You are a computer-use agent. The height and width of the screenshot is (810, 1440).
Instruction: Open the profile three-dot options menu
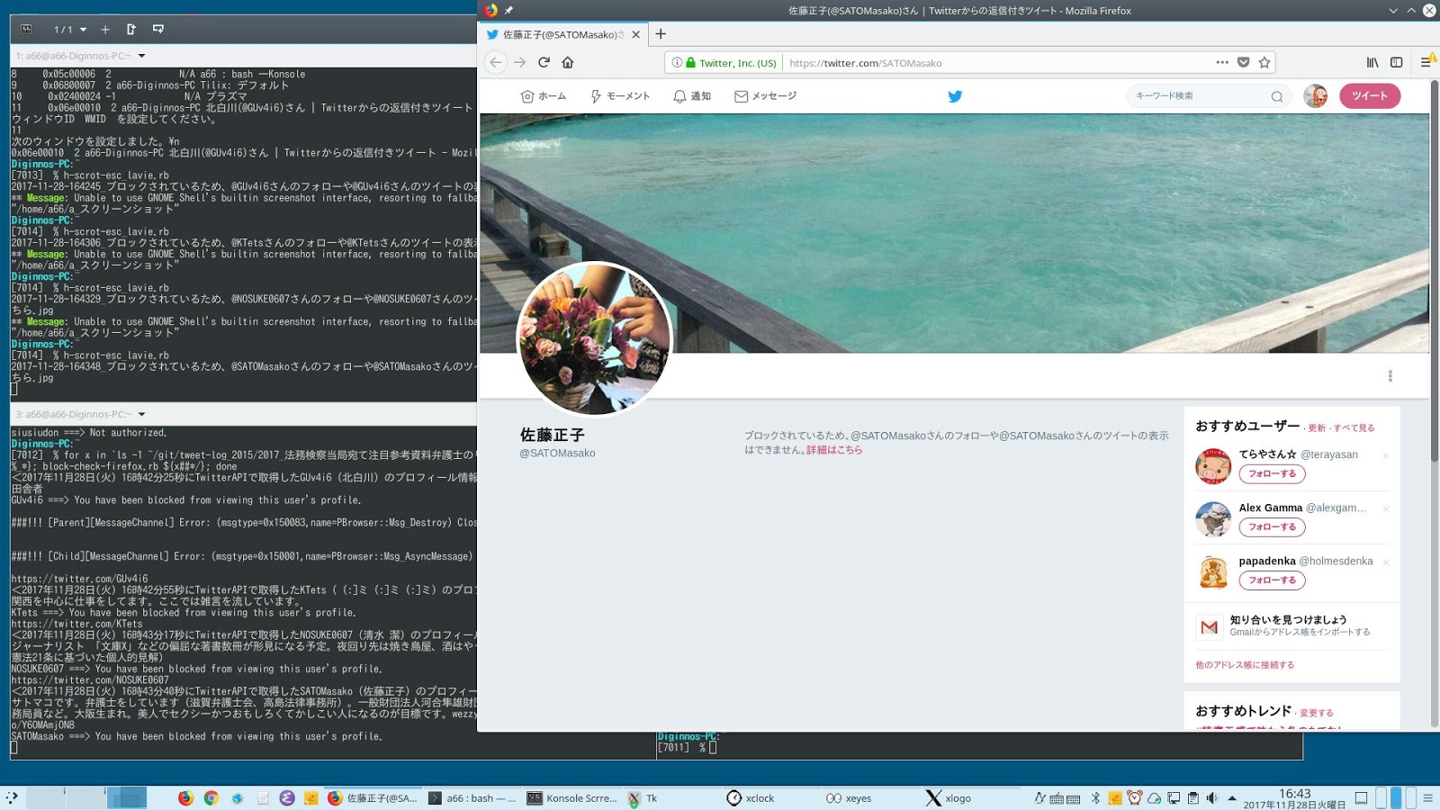(x=1390, y=375)
